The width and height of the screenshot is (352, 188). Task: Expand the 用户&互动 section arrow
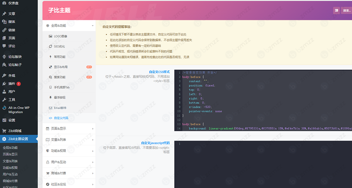[x=93, y=162]
